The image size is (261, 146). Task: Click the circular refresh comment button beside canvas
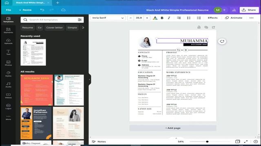[x=222, y=41]
